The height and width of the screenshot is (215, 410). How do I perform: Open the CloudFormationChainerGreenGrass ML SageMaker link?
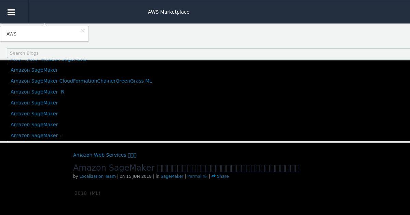point(81,81)
